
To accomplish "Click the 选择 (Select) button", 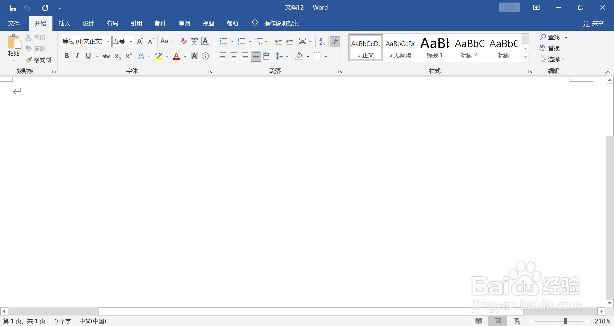I will [x=553, y=59].
